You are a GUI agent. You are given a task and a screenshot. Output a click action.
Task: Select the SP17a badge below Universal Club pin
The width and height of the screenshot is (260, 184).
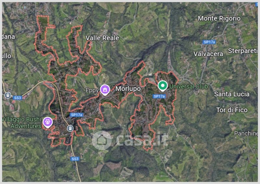pos(159,96)
